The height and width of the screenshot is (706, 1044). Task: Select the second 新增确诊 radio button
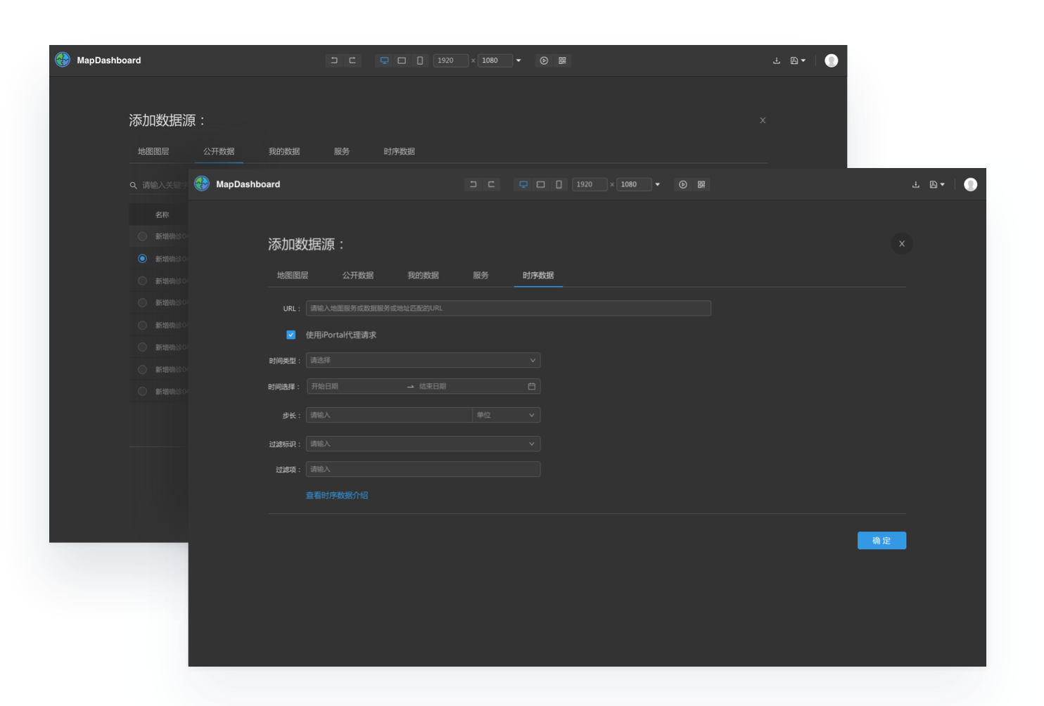click(142, 259)
